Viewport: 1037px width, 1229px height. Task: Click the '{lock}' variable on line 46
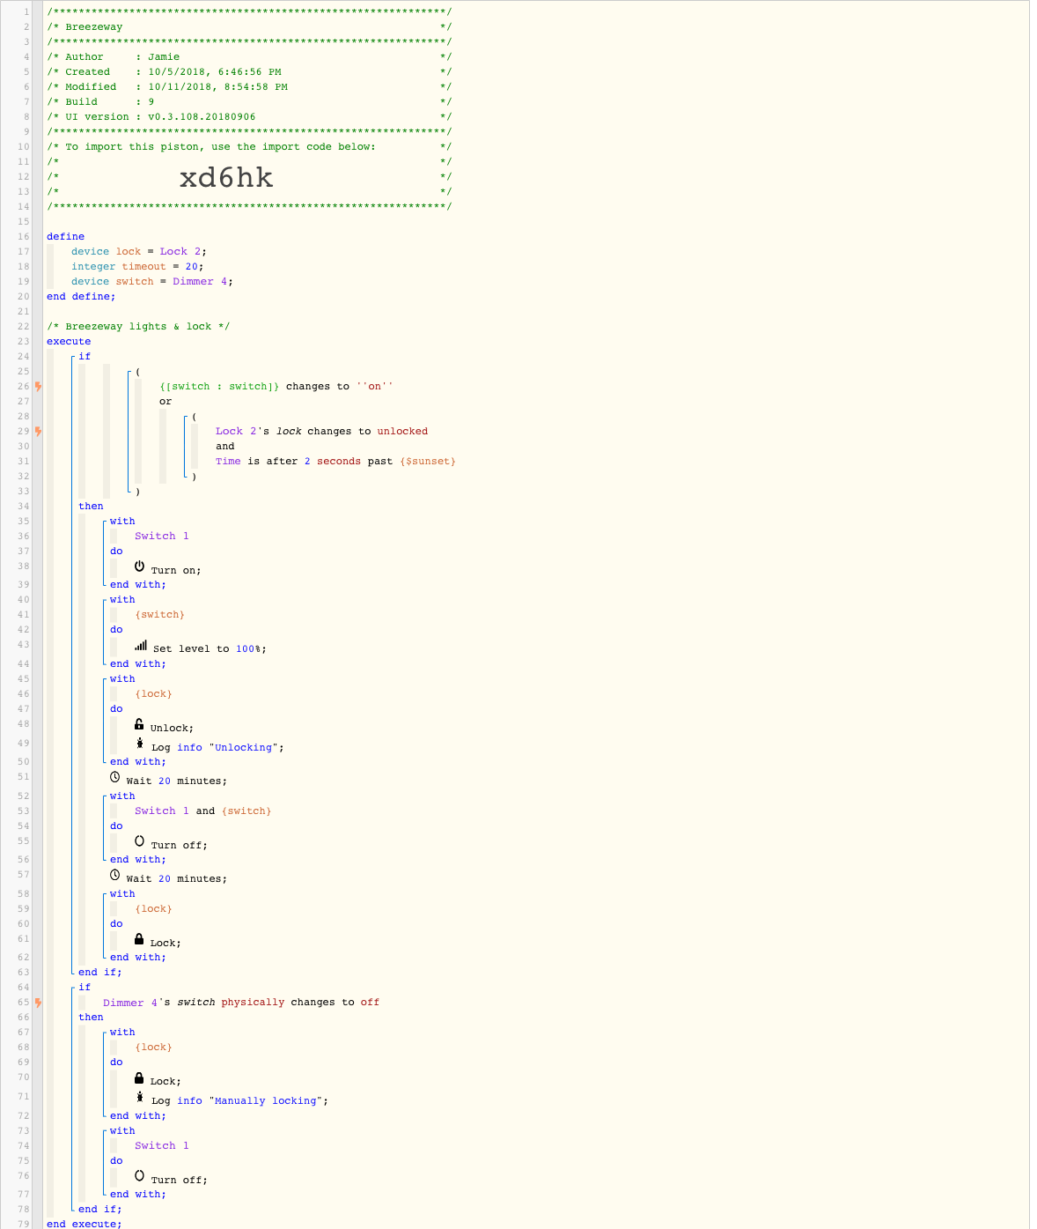tap(153, 693)
